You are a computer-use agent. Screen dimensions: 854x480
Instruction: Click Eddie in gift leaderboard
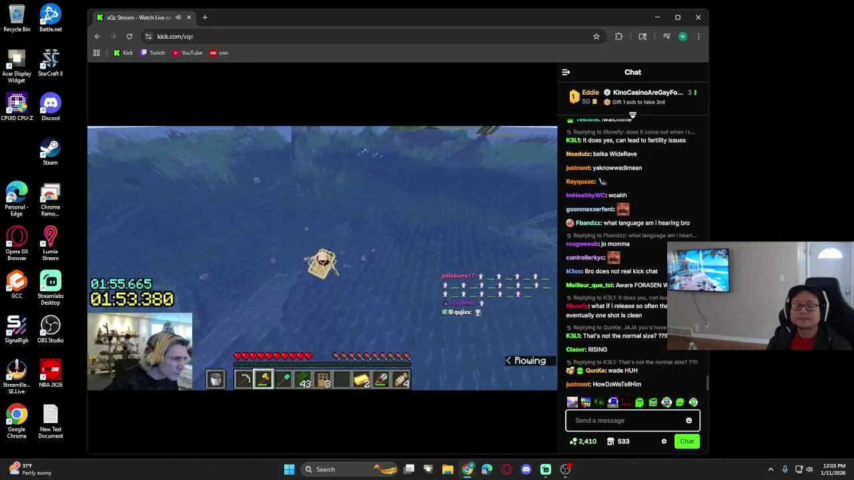(590, 93)
